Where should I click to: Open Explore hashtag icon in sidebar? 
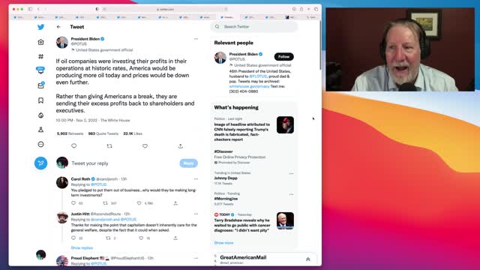click(40, 56)
